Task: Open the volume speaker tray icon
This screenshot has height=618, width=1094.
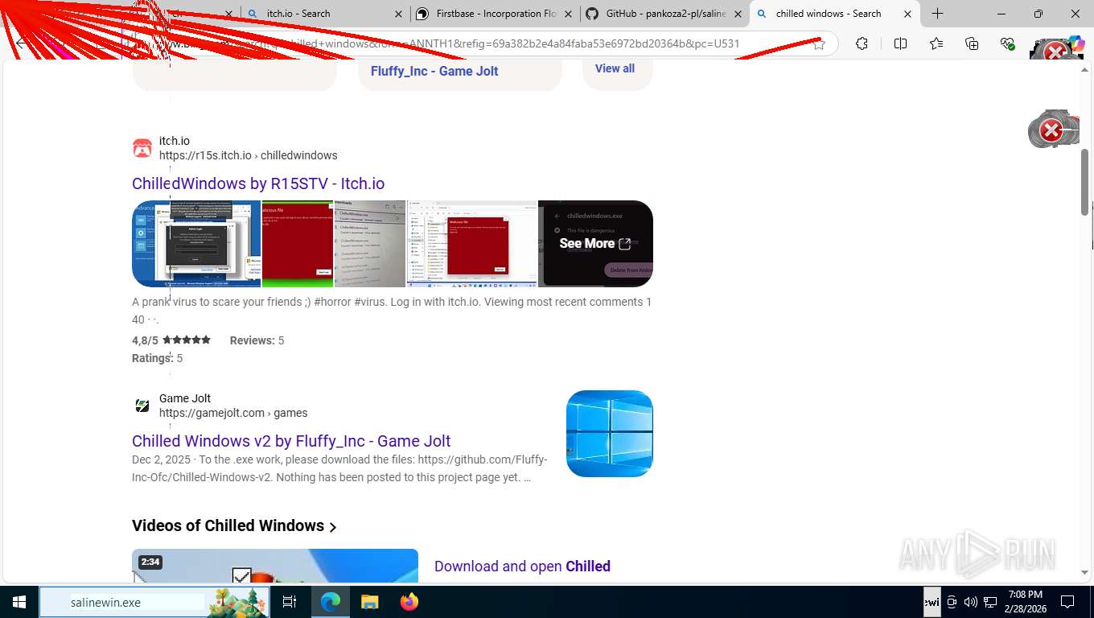Action: click(x=970, y=602)
